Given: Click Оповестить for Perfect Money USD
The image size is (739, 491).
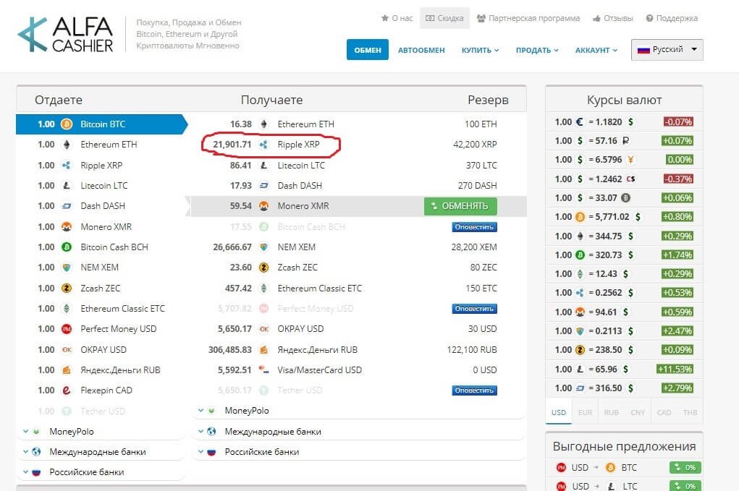Looking at the screenshot, I should pyautogui.click(x=474, y=309).
